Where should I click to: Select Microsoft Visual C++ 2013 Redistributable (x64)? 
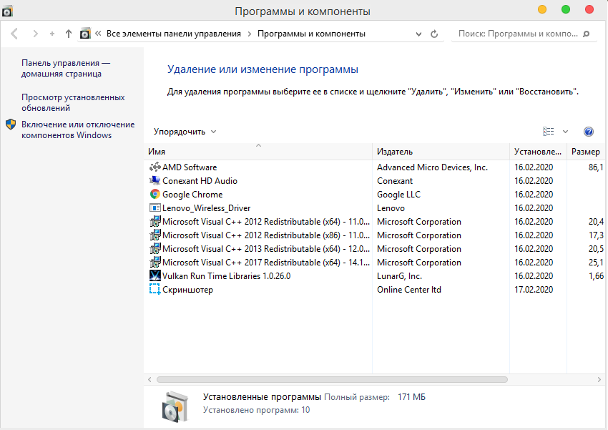tap(266, 248)
